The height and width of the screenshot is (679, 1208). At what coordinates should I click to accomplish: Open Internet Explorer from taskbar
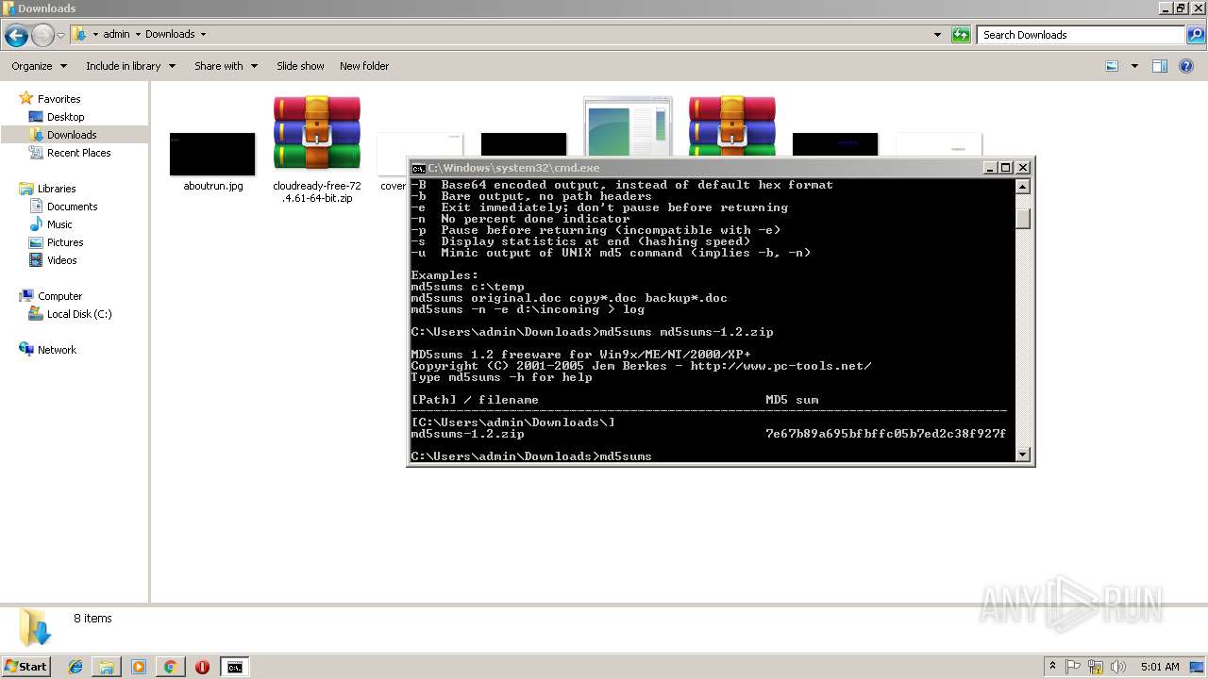click(75, 667)
